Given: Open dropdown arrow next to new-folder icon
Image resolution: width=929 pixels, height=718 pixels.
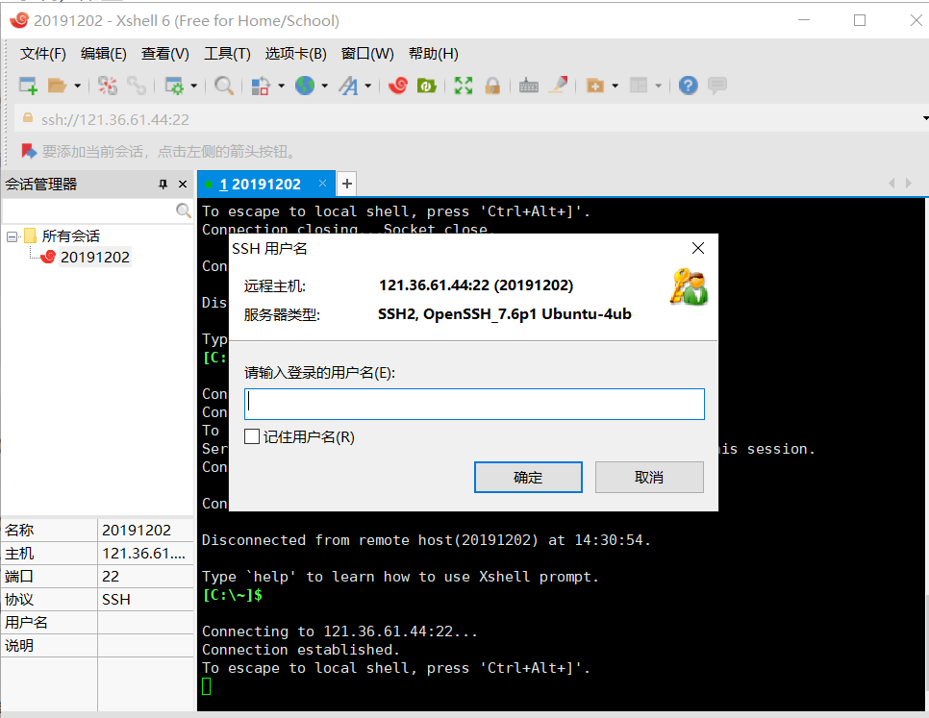Looking at the screenshot, I should (x=615, y=86).
